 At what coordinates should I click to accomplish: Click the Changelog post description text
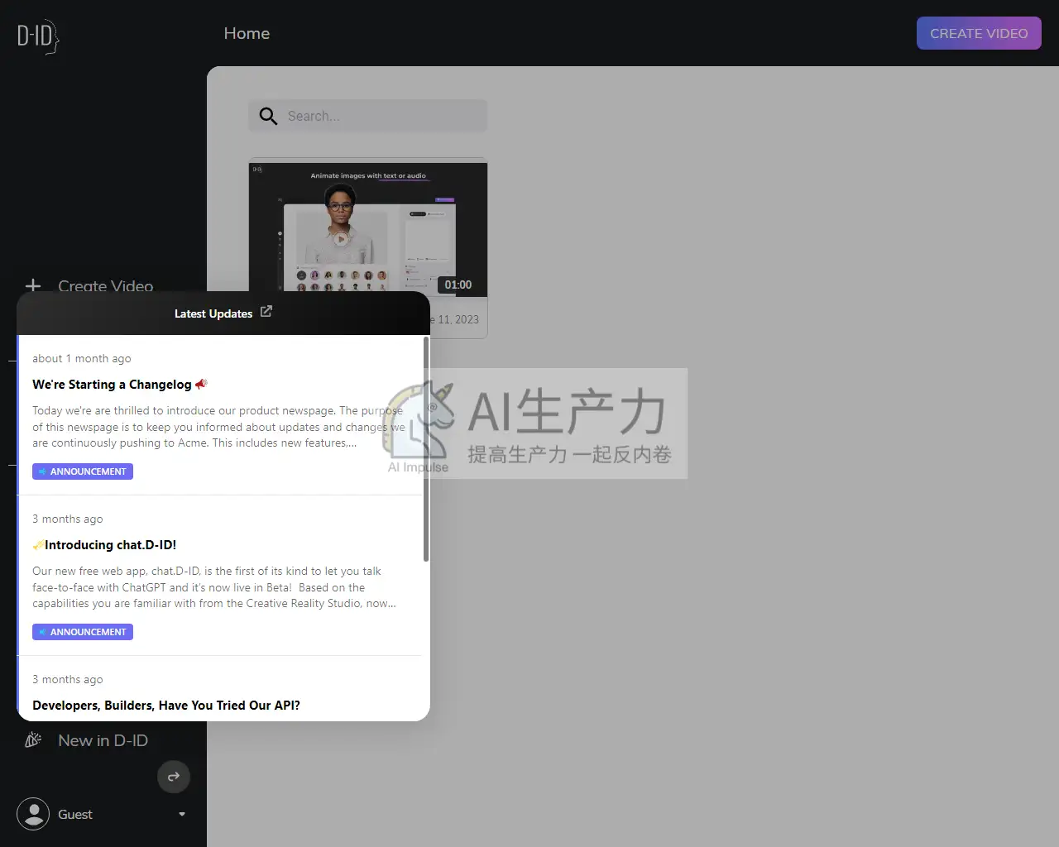219,427
